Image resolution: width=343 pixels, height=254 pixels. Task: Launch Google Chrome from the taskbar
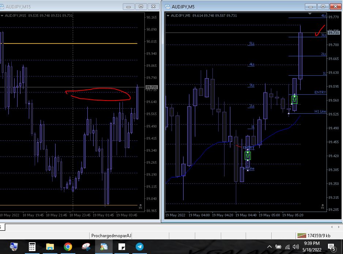coord(68,247)
